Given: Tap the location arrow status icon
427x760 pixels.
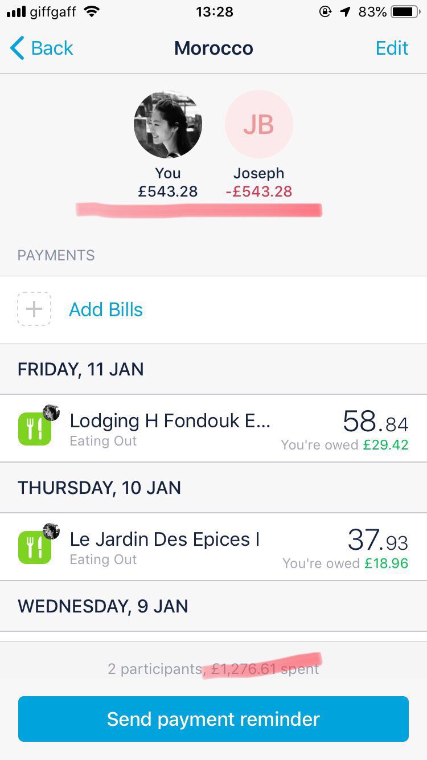Looking at the screenshot, I should tap(344, 12).
